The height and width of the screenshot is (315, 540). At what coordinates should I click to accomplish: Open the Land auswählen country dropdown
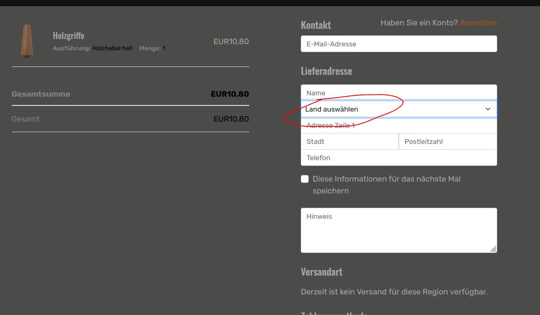[394, 109]
